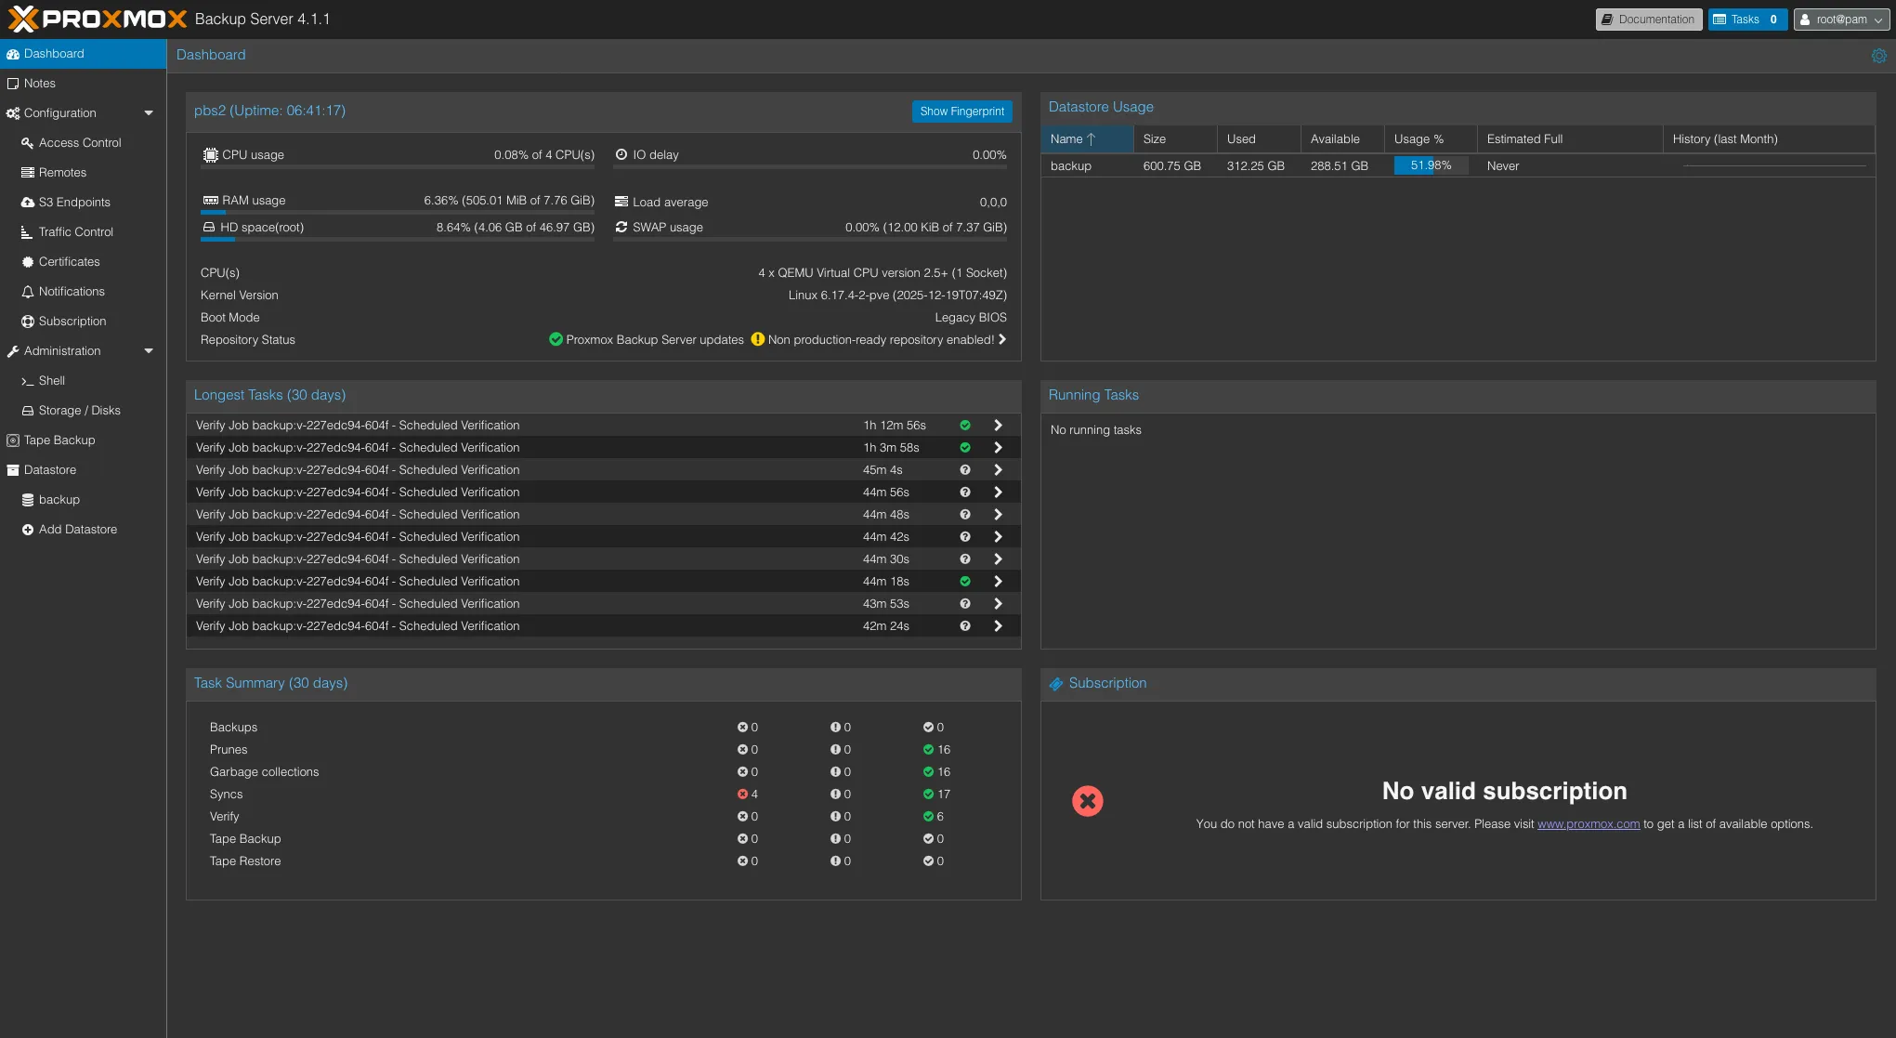Follow the www.proxmox.com subscription link
Viewport: 1896px width, 1038px height.
pos(1588,824)
